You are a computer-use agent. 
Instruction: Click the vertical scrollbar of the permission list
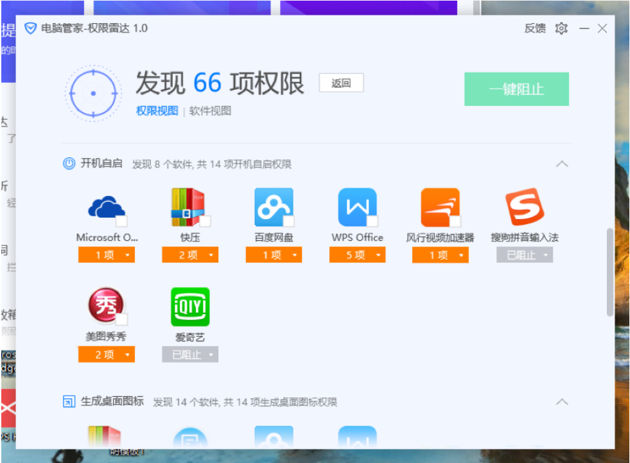[x=609, y=272]
